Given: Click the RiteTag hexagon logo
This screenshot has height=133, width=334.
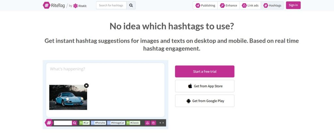Looking at the screenshot, I should click(x=46, y=5).
